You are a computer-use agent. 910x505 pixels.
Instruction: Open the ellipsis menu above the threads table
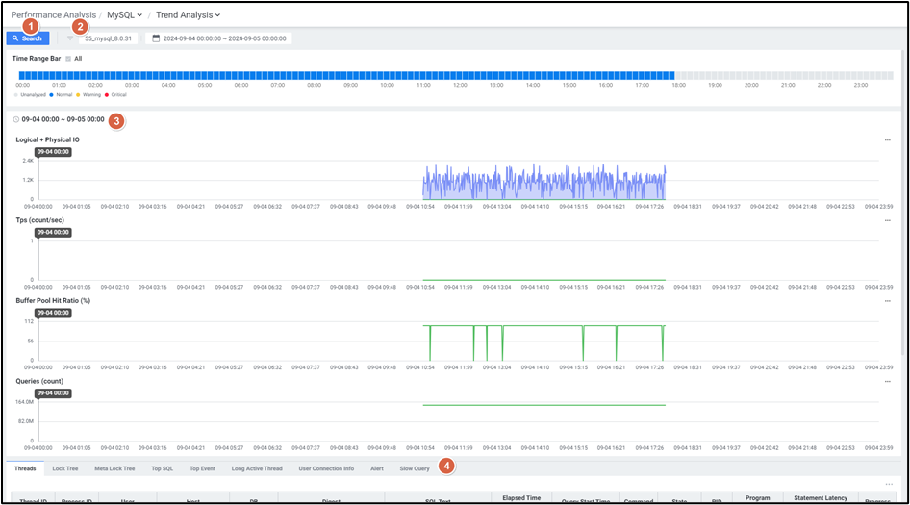887,484
